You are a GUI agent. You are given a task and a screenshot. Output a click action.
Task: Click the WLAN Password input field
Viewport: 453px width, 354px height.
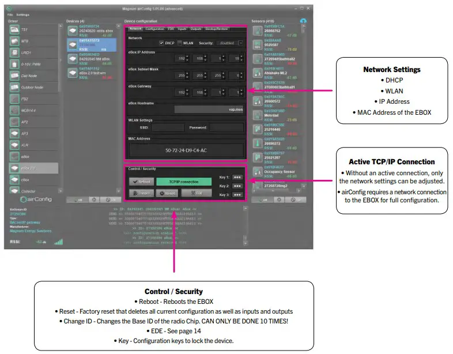pyautogui.click(x=226, y=127)
